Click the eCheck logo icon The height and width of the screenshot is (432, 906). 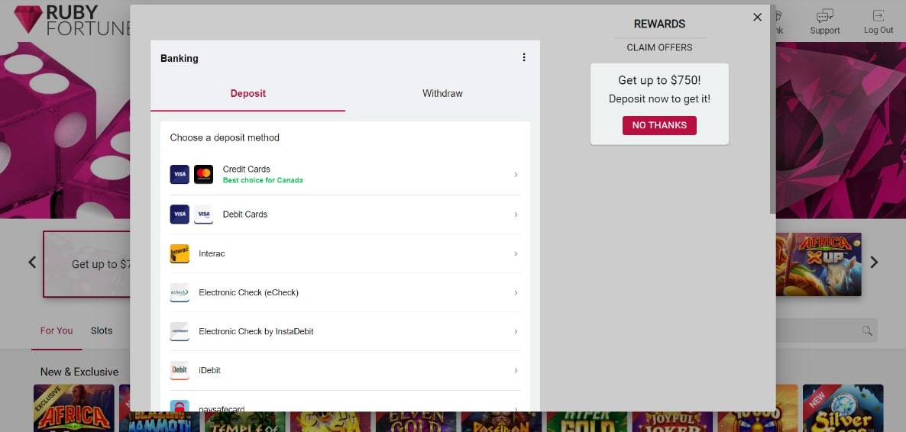(x=180, y=292)
